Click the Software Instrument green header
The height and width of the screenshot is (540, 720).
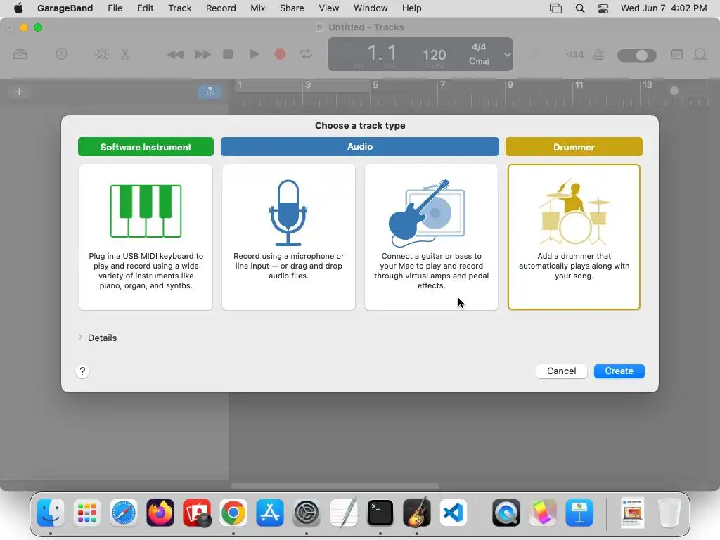click(x=146, y=147)
